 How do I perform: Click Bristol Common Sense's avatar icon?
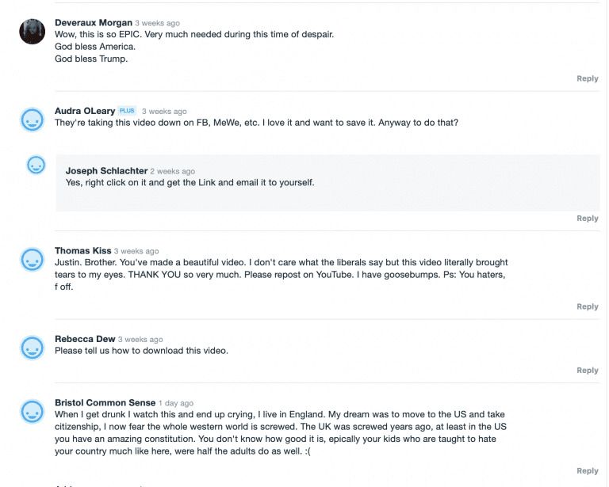coord(32,412)
